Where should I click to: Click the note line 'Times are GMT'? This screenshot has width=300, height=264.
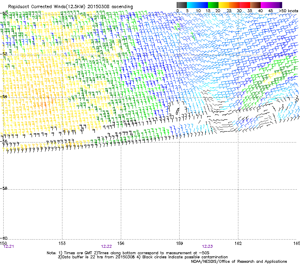coord(78,253)
